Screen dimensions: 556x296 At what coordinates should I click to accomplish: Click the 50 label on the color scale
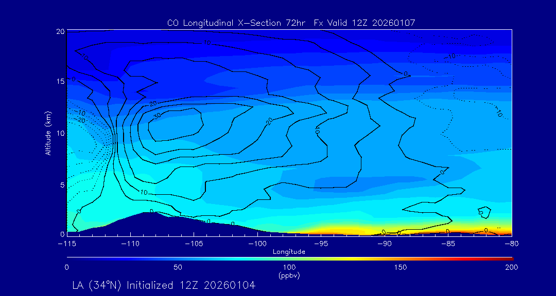(178, 267)
